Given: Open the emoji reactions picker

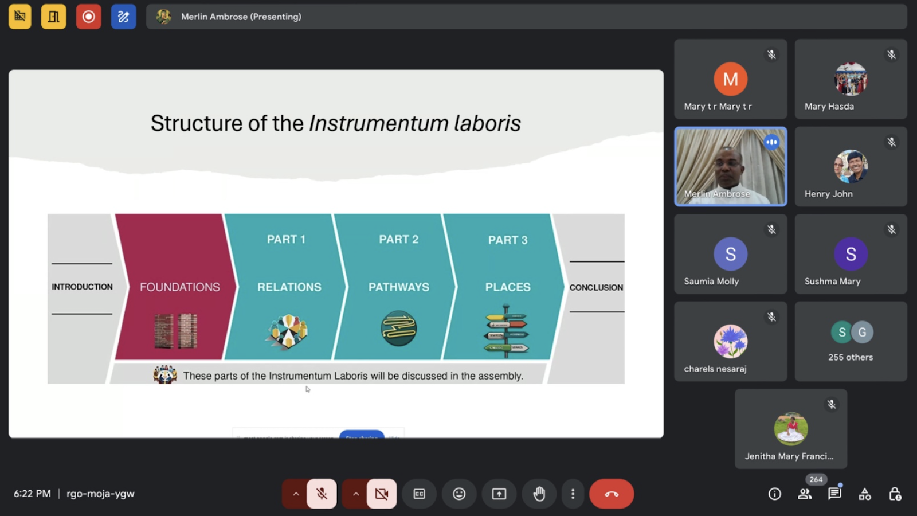Looking at the screenshot, I should click(x=459, y=494).
